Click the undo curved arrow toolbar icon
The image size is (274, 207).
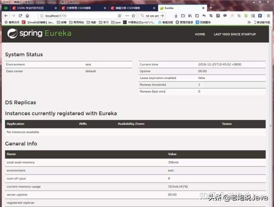(204, 16)
